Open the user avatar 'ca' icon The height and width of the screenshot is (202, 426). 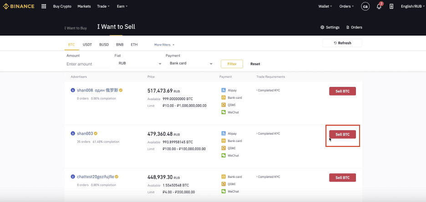click(x=365, y=6)
